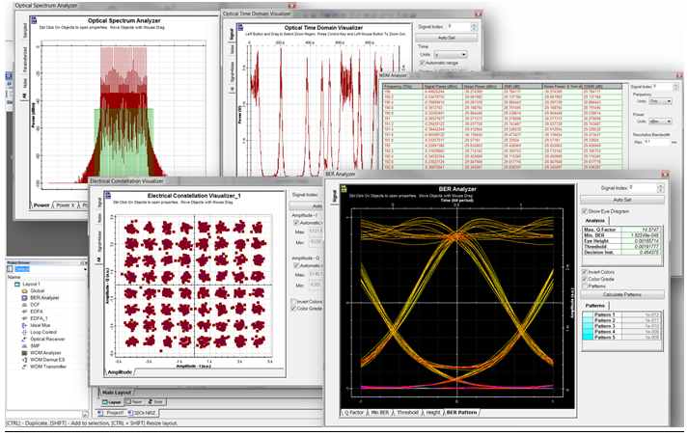Select BER Analyzer icon in Project Browser

24,298
